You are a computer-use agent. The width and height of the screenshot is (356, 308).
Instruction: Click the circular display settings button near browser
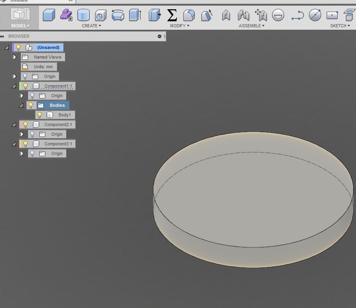(159, 36)
